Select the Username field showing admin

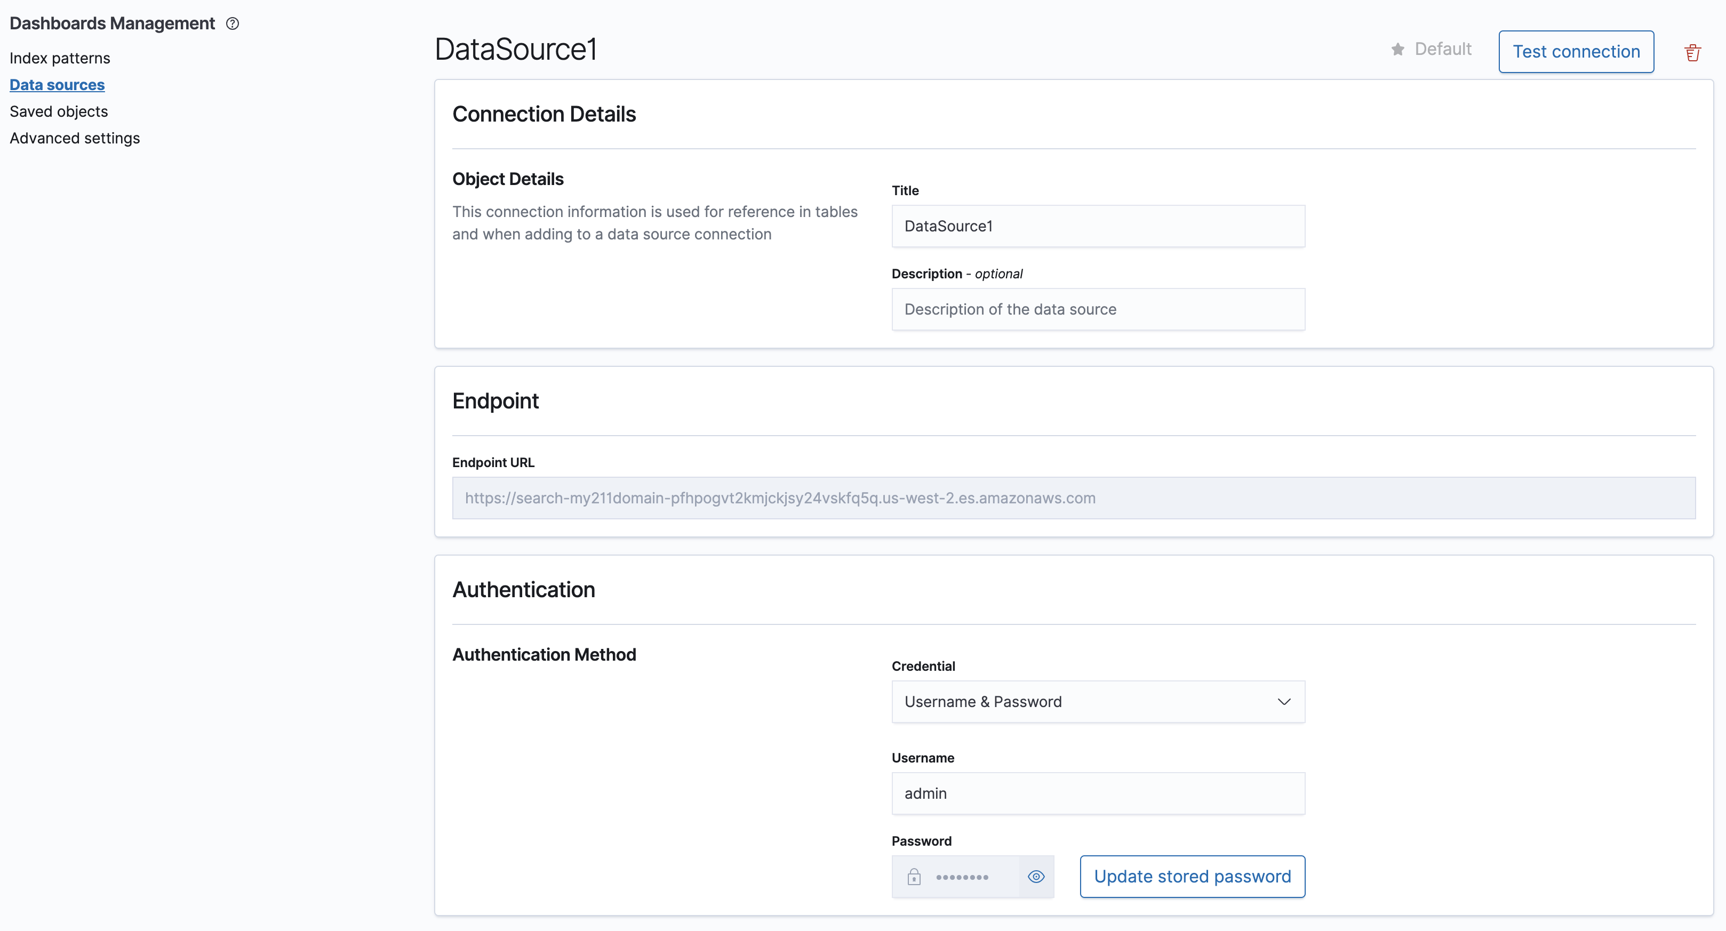click(x=1098, y=793)
